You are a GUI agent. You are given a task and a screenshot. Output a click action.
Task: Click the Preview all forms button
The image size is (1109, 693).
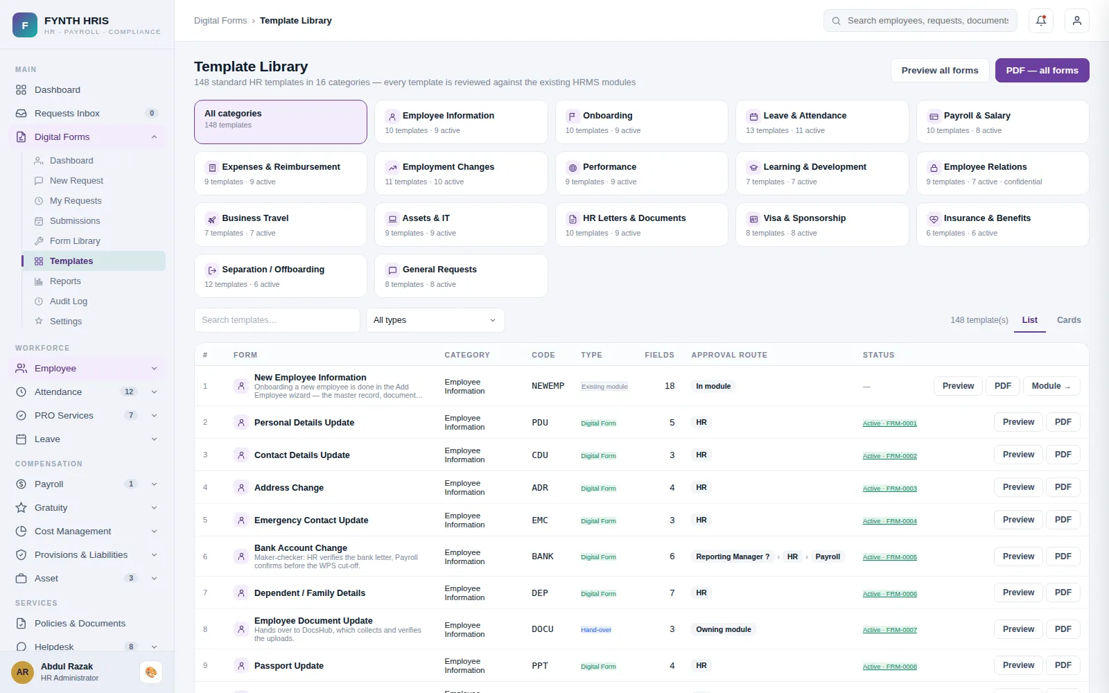[940, 71]
